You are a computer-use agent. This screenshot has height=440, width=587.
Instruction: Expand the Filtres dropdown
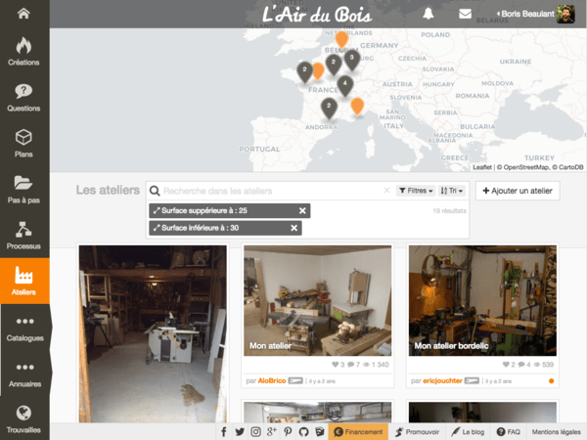point(416,191)
